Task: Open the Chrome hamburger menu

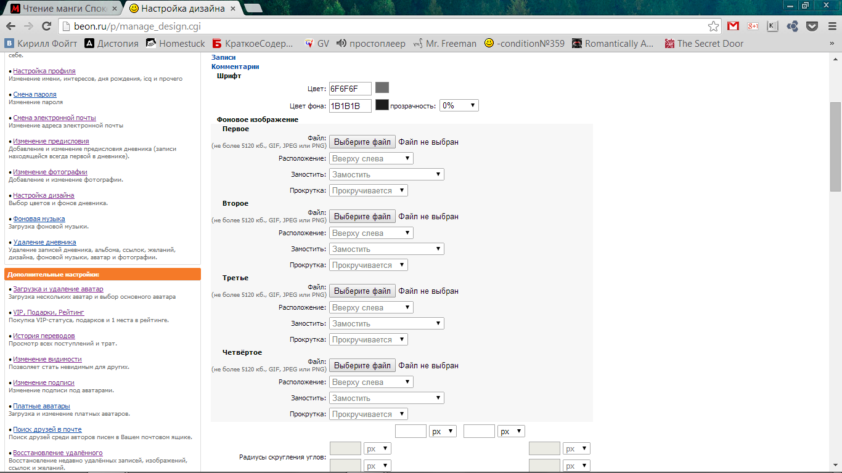Action: coord(832,26)
